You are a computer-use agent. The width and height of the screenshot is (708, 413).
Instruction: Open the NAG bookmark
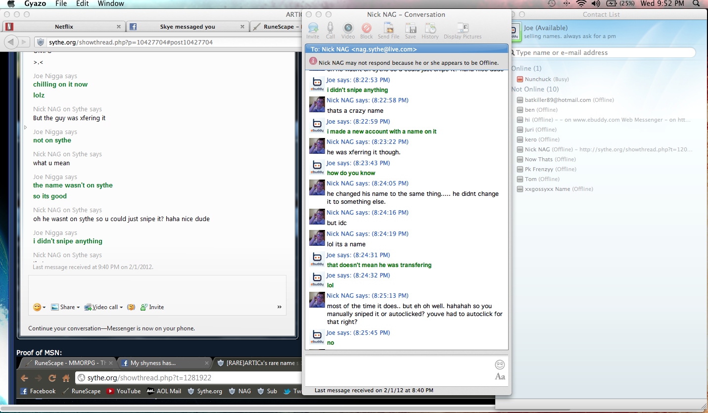(x=240, y=391)
